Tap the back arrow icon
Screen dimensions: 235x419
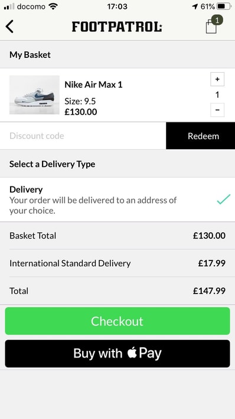(9, 27)
